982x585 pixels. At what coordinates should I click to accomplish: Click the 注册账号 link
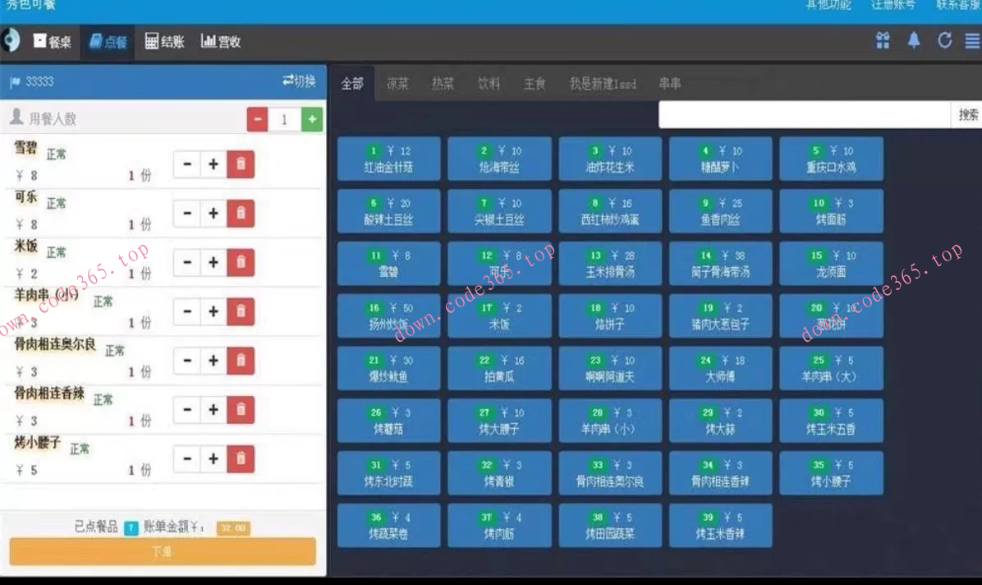coord(893,5)
